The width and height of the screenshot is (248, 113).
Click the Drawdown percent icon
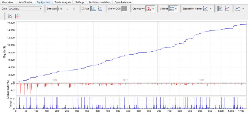[x=148, y=9]
